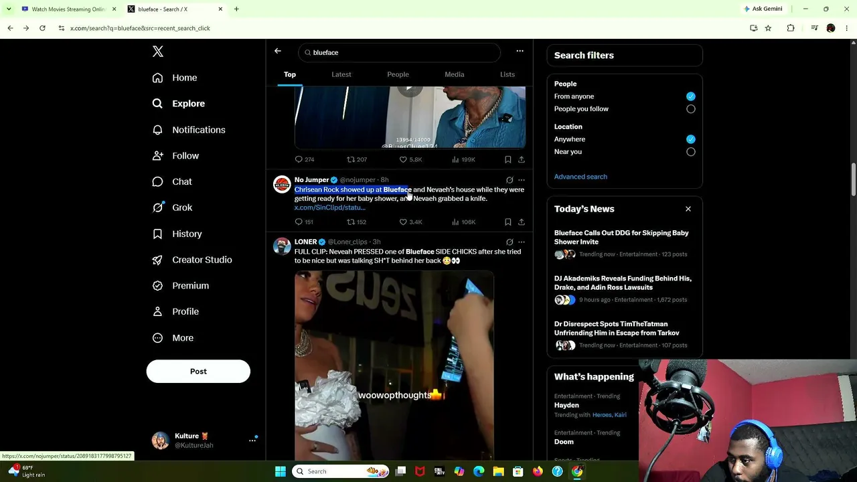This screenshot has height=482, width=857.
Task: Go to Home in the sidebar
Action: click(175, 78)
